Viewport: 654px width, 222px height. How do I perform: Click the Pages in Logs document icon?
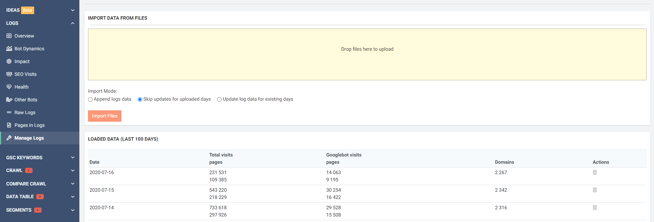pyautogui.click(x=9, y=125)
